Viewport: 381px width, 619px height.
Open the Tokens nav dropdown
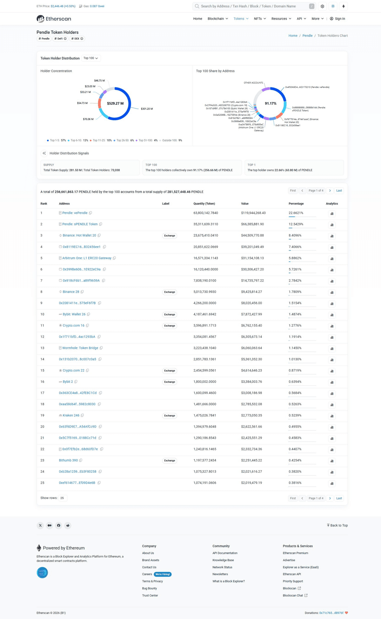[x=241, y=19]
